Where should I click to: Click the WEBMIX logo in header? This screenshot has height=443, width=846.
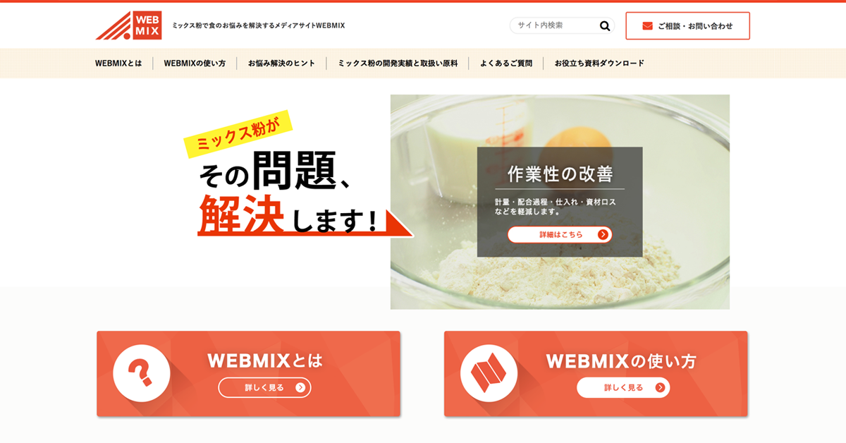[x=129, y=25]
